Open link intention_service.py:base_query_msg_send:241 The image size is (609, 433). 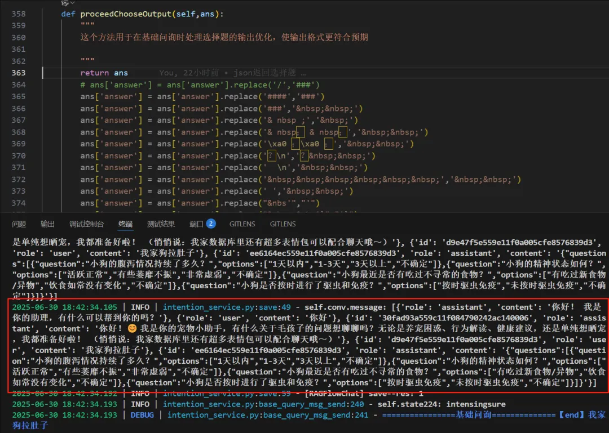click(x=268, y=415)
